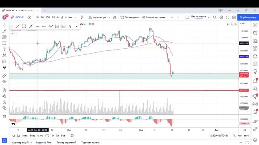The width and height of the screenshot is (259, 145).
Task: Open the quick search magnifier icon
Action: 215,17
